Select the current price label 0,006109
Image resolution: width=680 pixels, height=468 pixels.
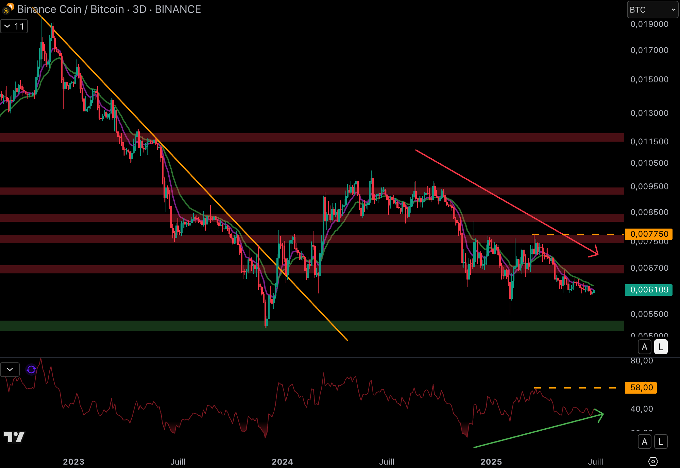tap(649, 290)
